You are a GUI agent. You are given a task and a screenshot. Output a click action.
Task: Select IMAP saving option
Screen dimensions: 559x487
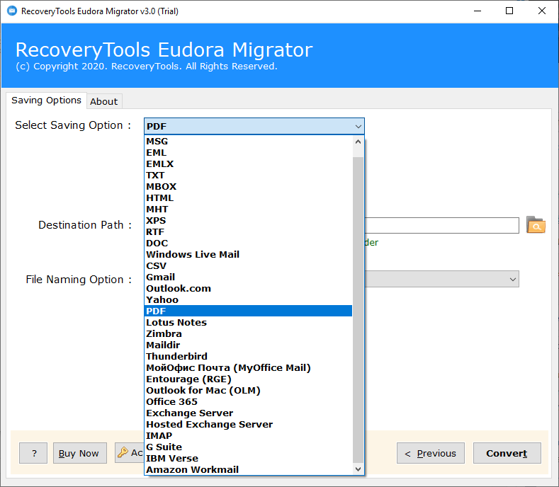(249, 436)
